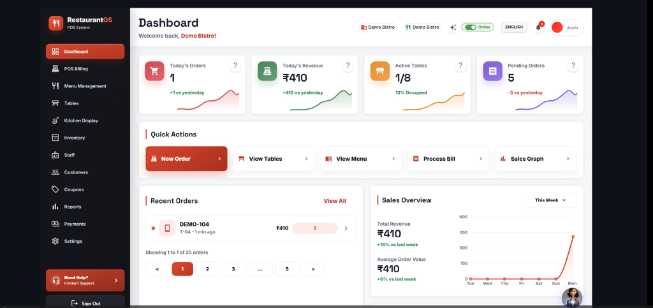Click the View Tables table icon
Screen dimensions: 653x308
241,159
